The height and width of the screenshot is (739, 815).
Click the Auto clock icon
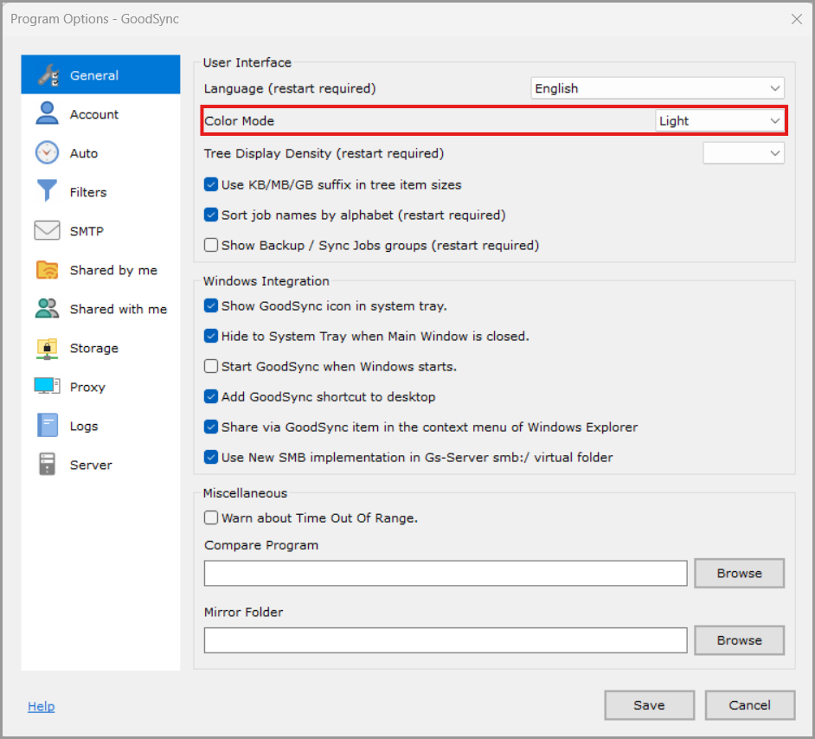click(x=47, y=153)
